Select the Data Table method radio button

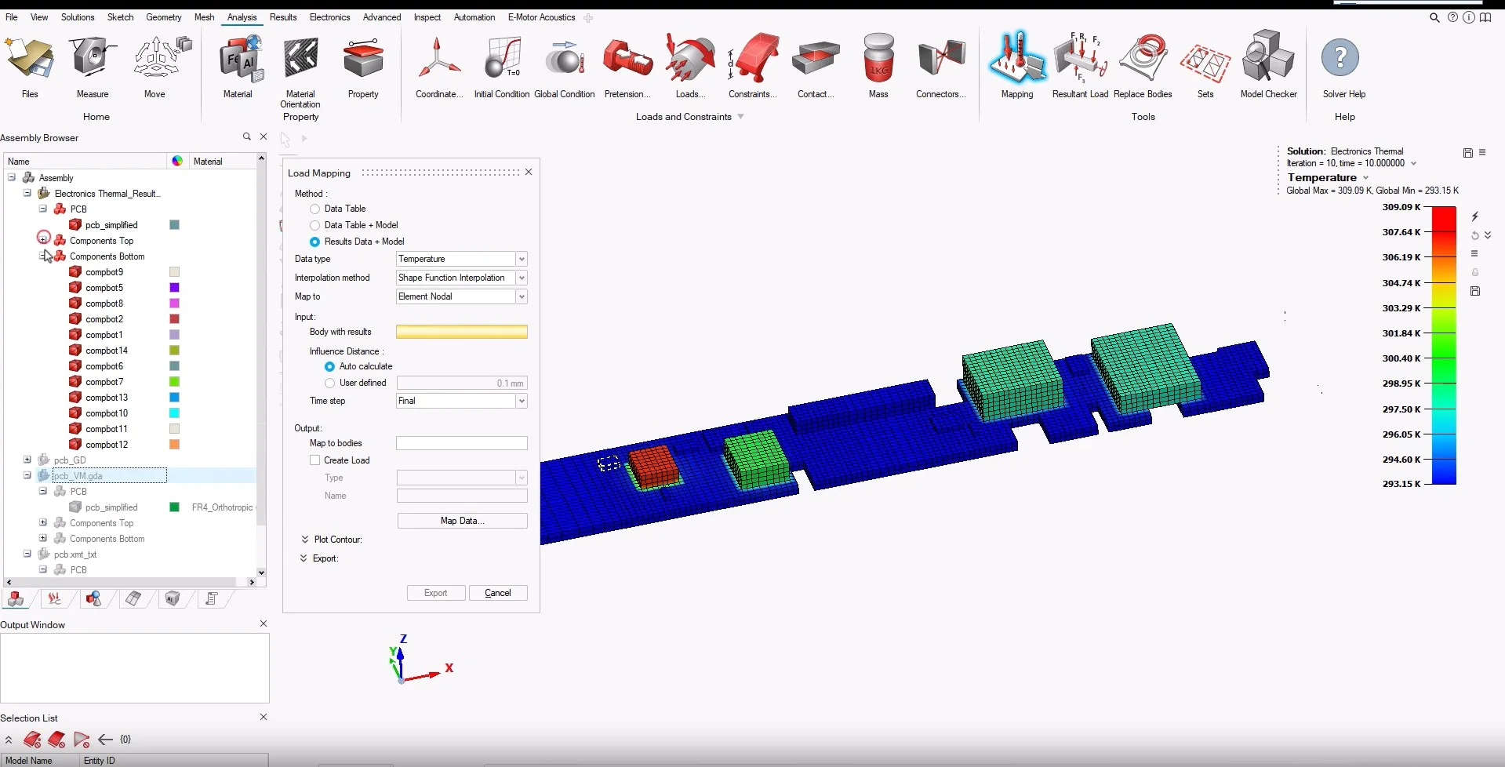314,209
